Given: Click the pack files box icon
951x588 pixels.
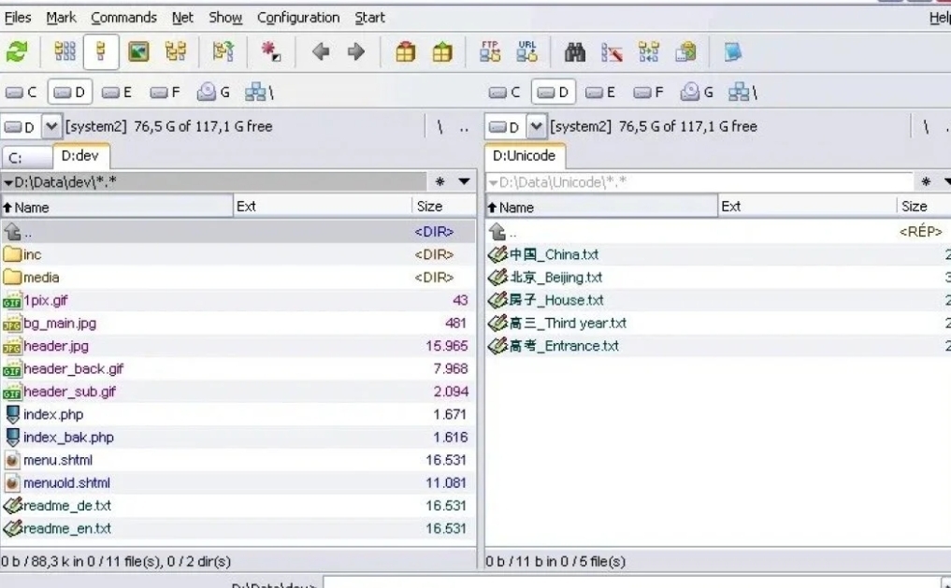Looking at the screenshot, I should coord(405,52).
